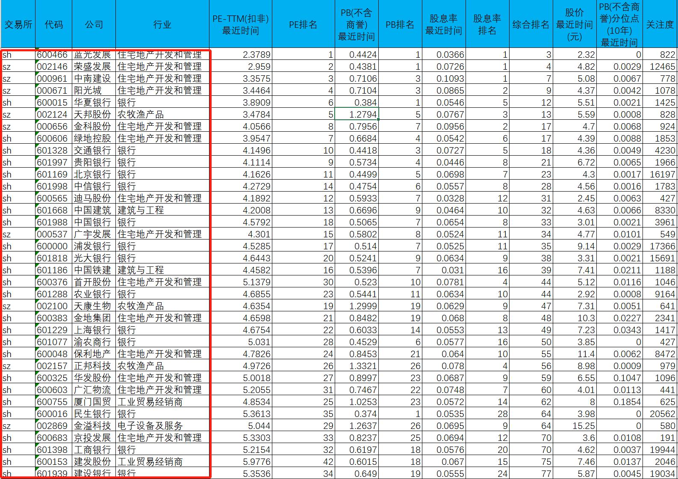Viewport: 678px width, 479px height.
Task: Select the 民生银行 company cell
Action: coord(94,414)
